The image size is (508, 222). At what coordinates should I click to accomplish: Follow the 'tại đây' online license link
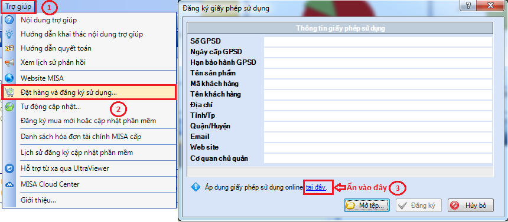pos(316,187)
